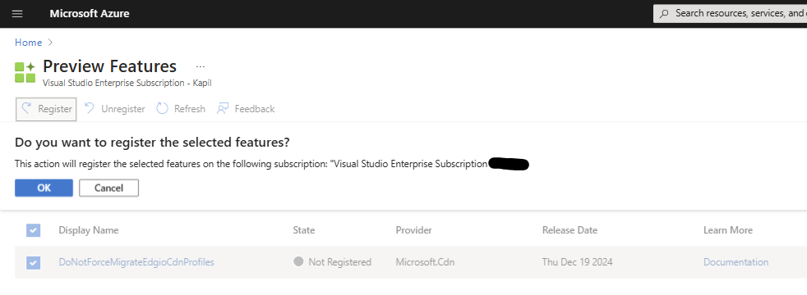The height and width of the screenshot is (295, 807).
Task: Uncheck the DoNotForceMigrateEdgioCdnProfiles row checkbox
Action: pyautogui.click(x=33, y=263)
